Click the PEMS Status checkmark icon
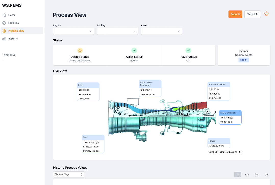The height and width of the screenshot is (185, 275). pyautogui.click(x=188, y=50)
